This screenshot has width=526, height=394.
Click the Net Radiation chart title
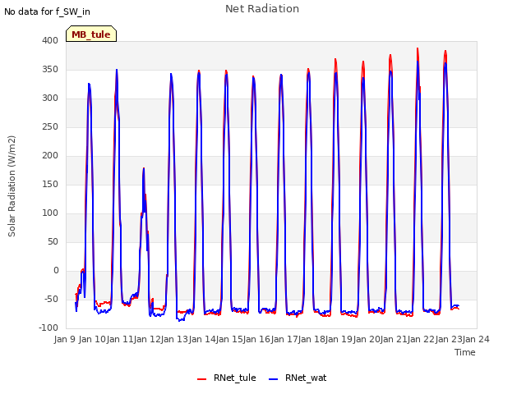coord(262,9)
